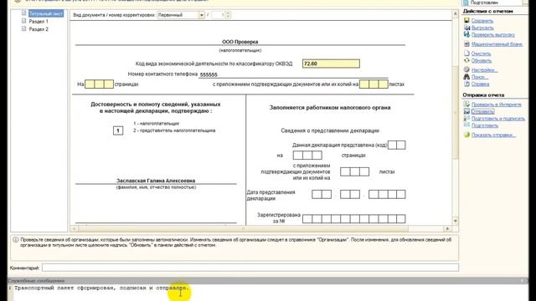Viewport: 536px width, 301px height.
Task: Click the signer code box containing 1
Action: click(x=118, y=130)
